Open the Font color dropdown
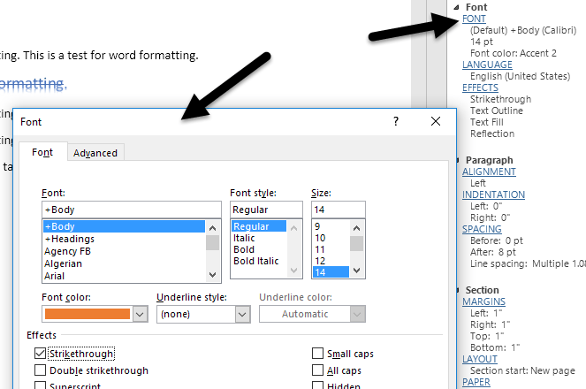 139,314
